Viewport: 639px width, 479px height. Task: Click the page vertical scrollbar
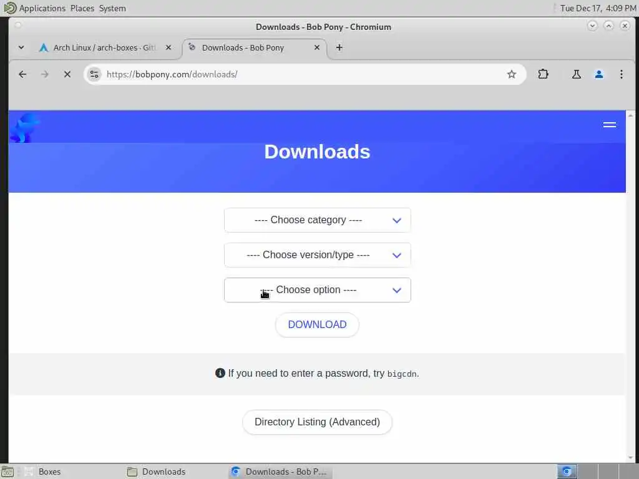tap(630, 287)
